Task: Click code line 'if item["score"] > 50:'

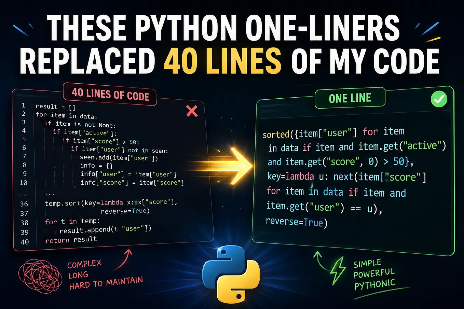Action: (x=100, y=141)
